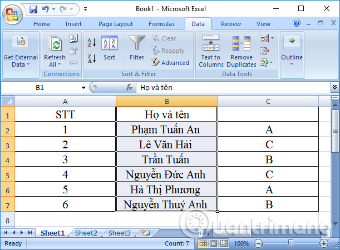Go to first sheet navigation arrow
This screenshot has height=250, width=340.
(6, 233)
